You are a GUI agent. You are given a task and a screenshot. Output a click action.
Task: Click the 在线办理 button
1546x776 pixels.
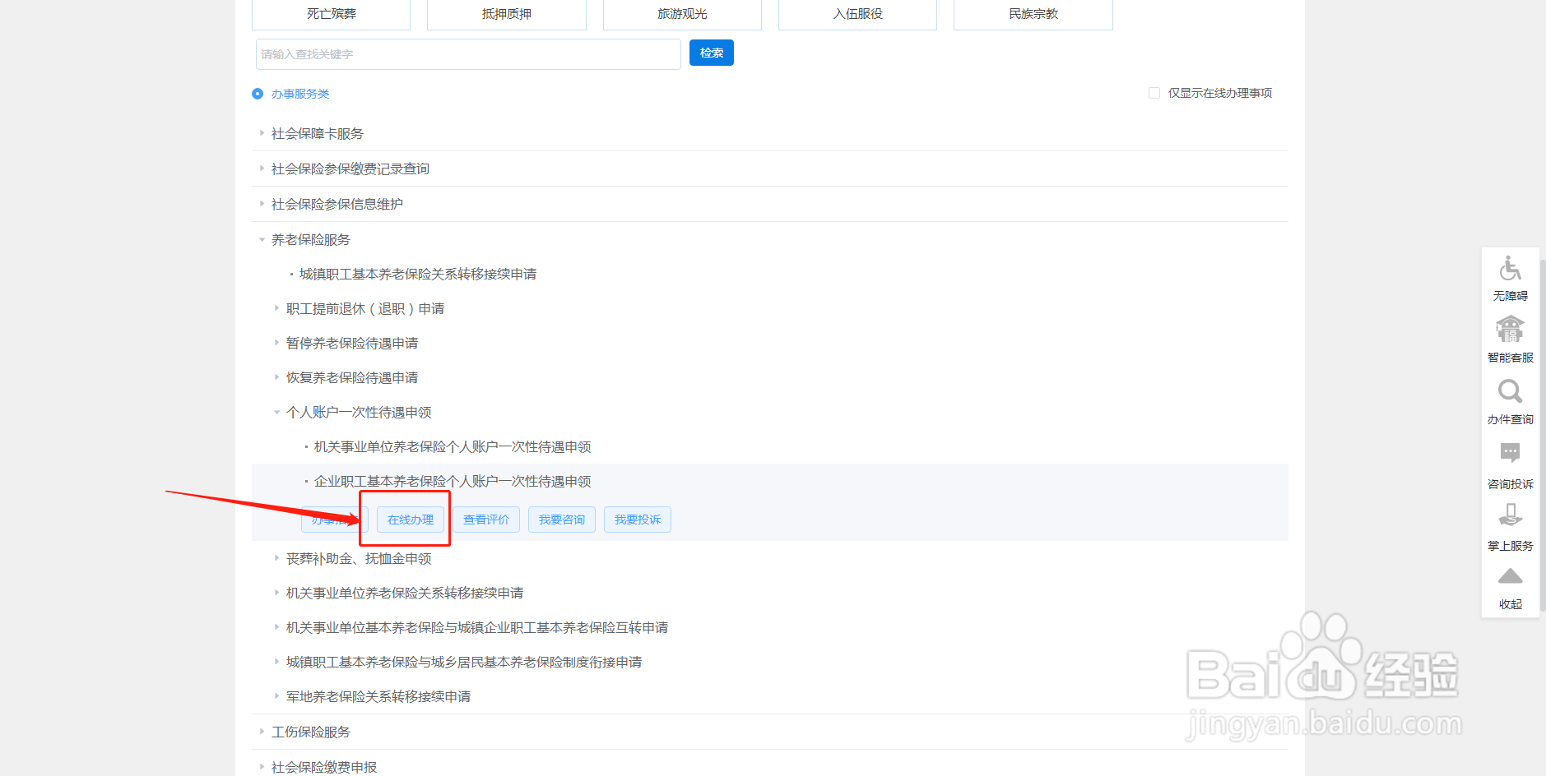(411, 520)
